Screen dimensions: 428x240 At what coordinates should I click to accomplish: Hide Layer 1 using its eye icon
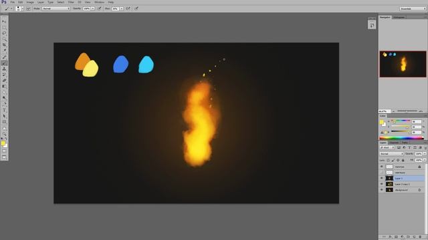coord(382,178)
